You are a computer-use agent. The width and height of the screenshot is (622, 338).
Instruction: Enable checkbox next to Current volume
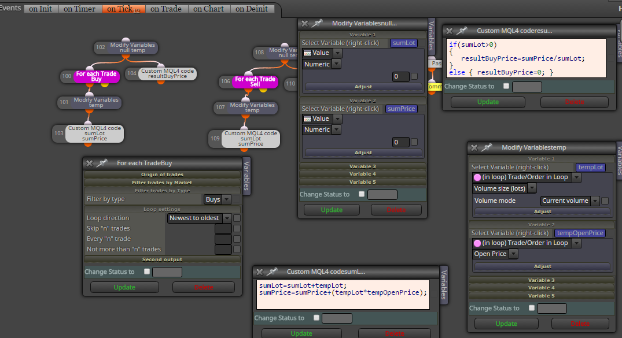(605, 201)
